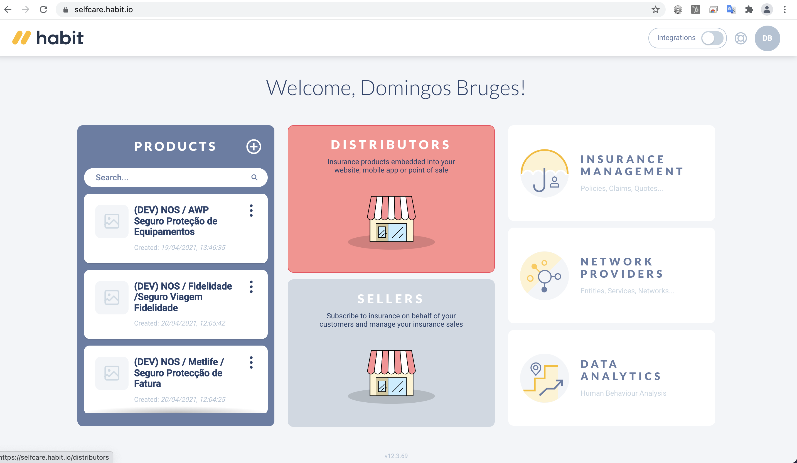Screen dimensions: 797x463
Task: Open options menu for Metlife Protecção de Fatura
Action: pos(251,363)
